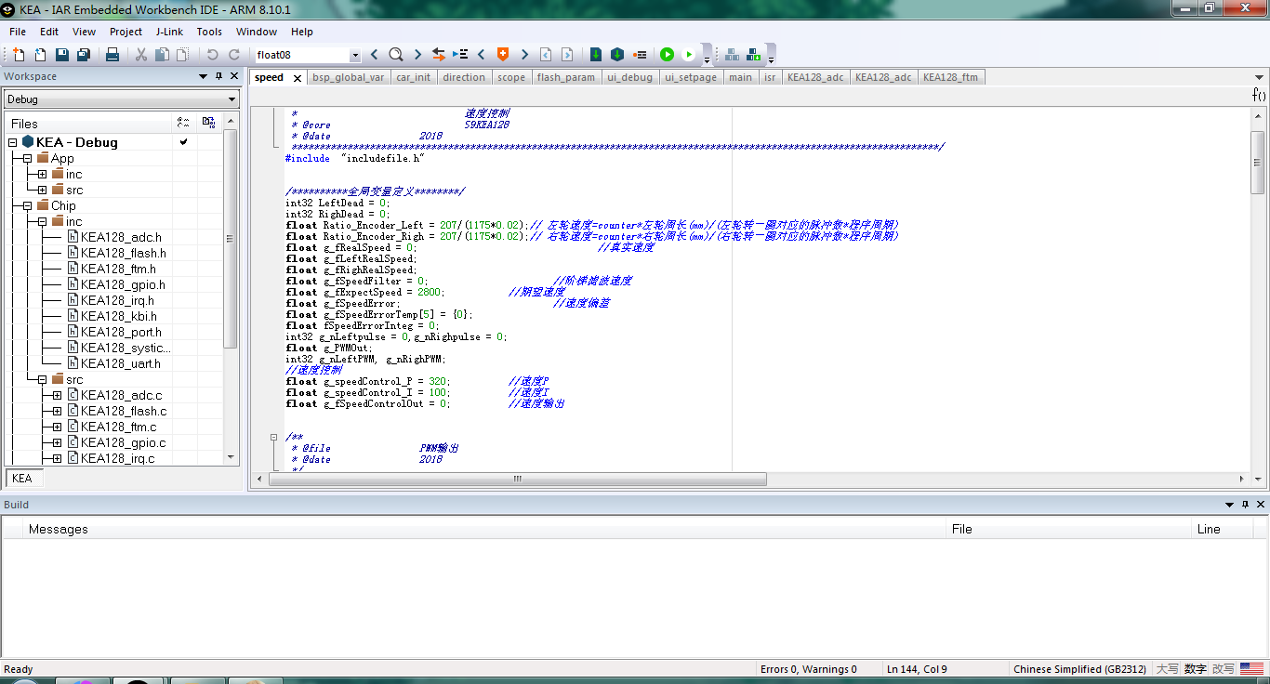Screen dimensions: 1270x684
Task: Compile the current file
Action: [x=596, y=55]
